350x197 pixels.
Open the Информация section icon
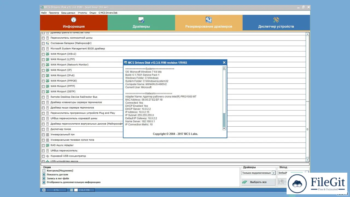point(74,20)
